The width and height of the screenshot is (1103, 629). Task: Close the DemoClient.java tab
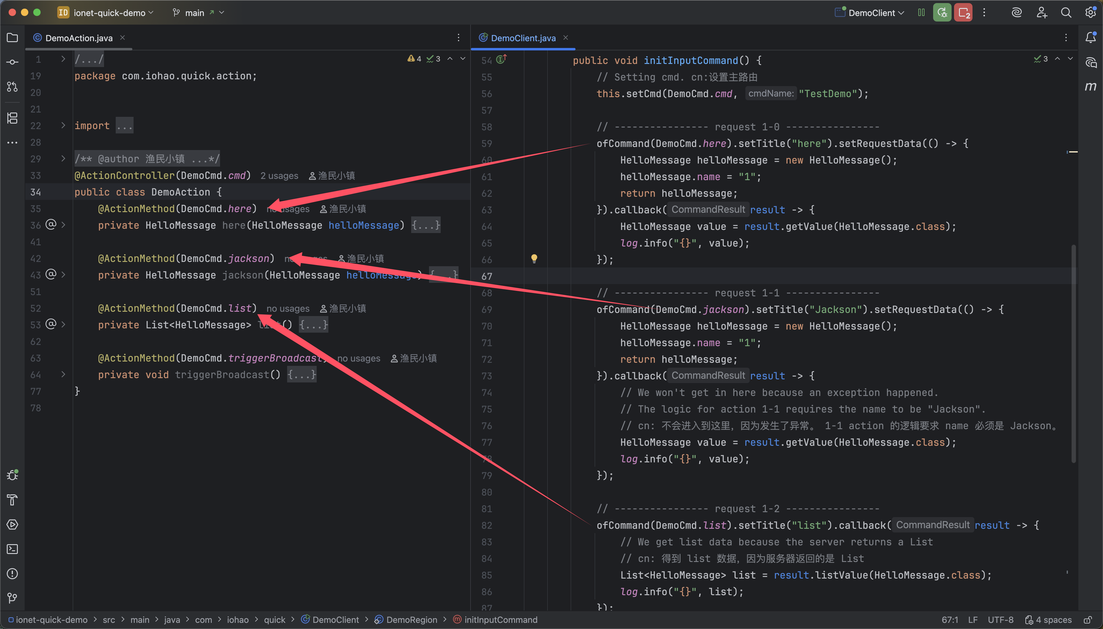coord(566,38)
